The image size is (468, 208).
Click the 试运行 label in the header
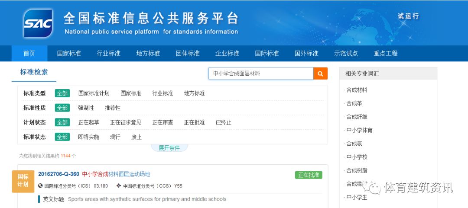click(x=408, y=16)
